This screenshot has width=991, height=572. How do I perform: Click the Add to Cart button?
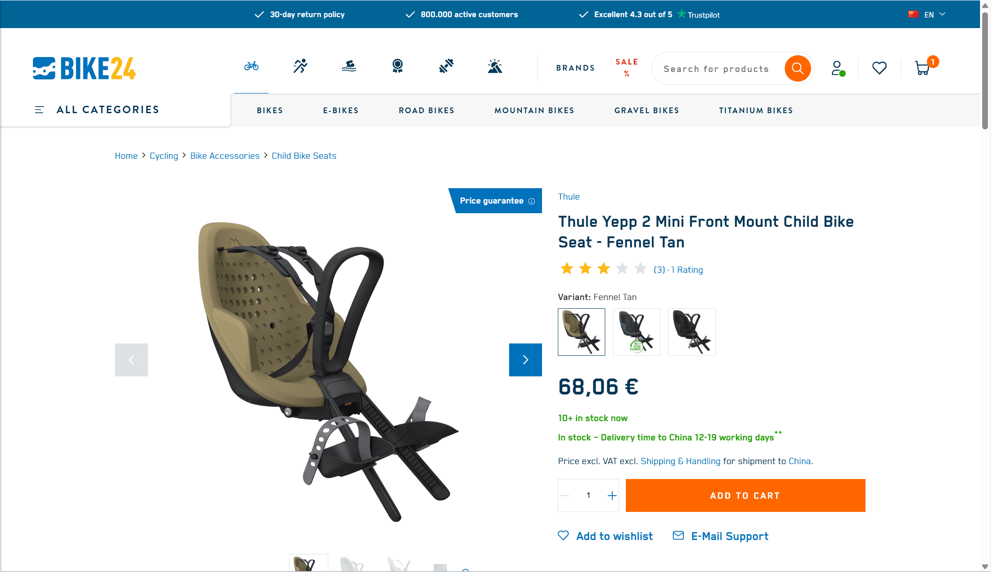pyautogui.click(x=745, y=496)
